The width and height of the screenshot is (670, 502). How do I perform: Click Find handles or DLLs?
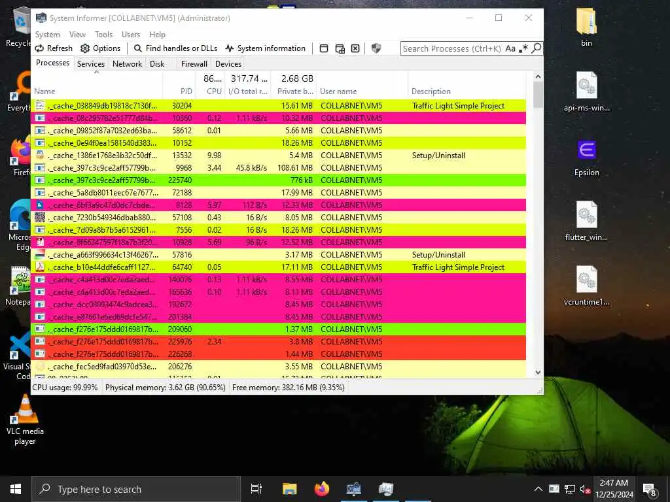pyautogui.click(x=175, y=48)
